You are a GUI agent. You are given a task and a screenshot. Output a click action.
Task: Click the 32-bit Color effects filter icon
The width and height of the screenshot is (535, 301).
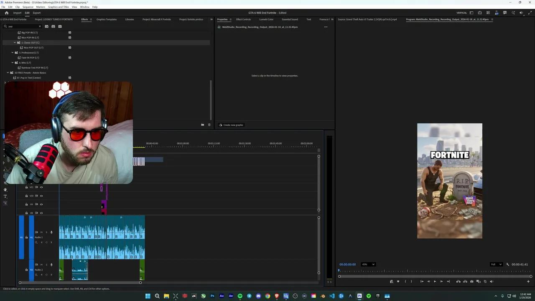click(x=53, y=26)
